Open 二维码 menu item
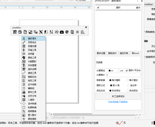The width and height of the screenshot is (155, 127). pyautogui.click(x=34, y=100)
